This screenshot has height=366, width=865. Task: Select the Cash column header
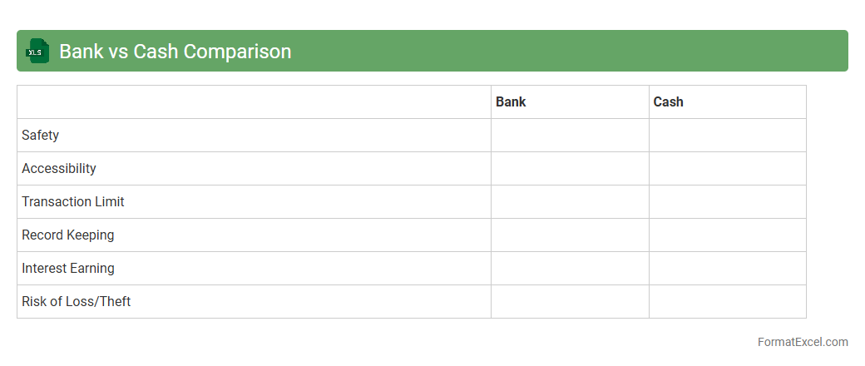click(668, 102)
